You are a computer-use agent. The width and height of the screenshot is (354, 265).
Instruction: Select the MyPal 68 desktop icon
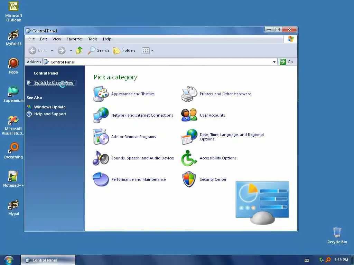[x=13, y=38]
